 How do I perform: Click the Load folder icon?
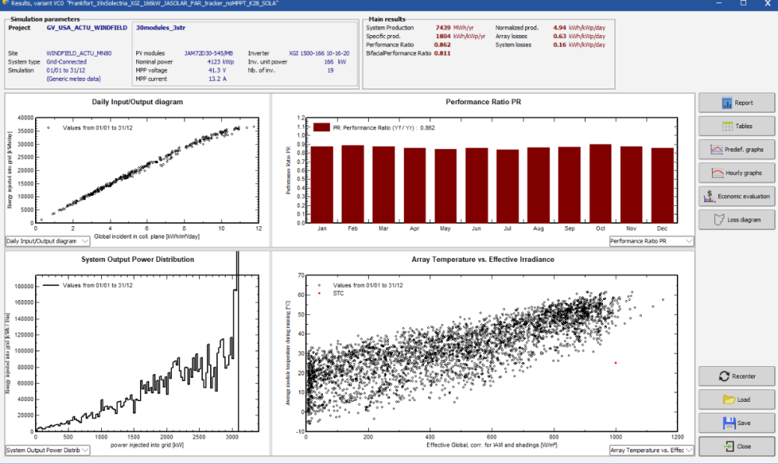[729, 399]
